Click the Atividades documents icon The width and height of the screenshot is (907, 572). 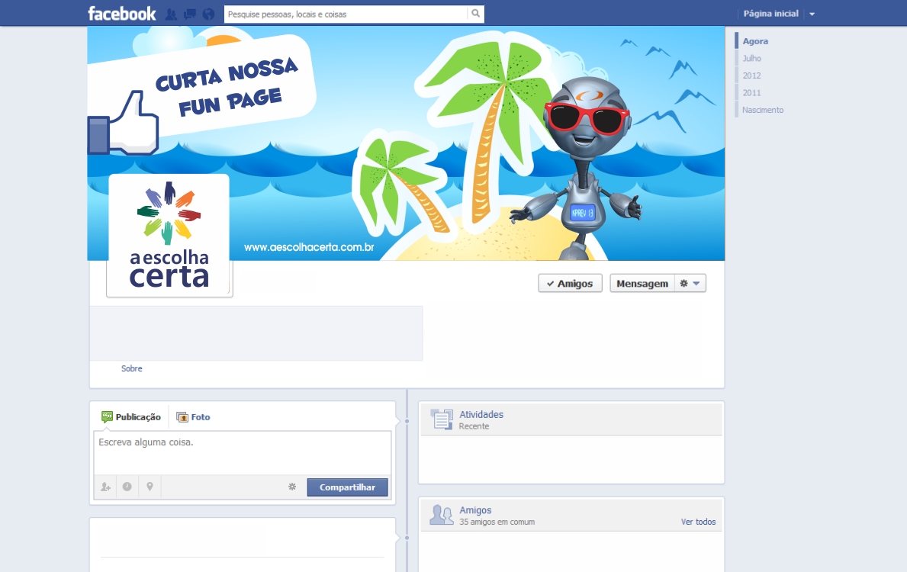point(442,419)
